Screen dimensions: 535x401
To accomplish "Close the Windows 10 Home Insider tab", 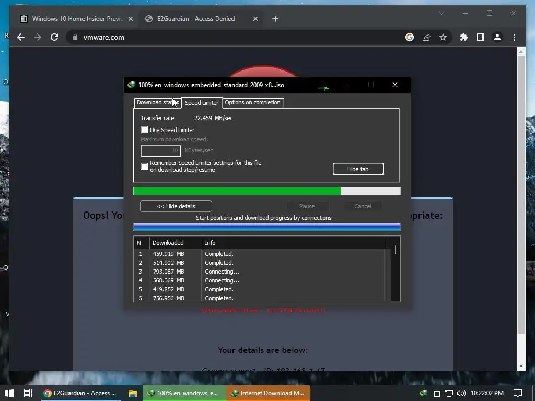I will (130, 19).
